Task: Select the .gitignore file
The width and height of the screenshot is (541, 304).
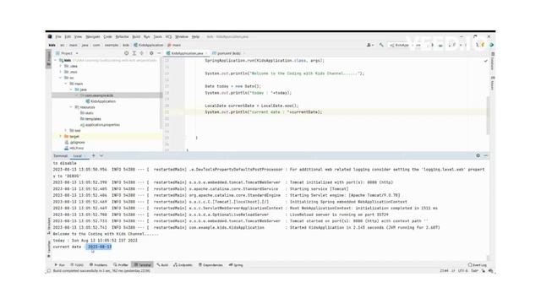Action: coord(74,143)
